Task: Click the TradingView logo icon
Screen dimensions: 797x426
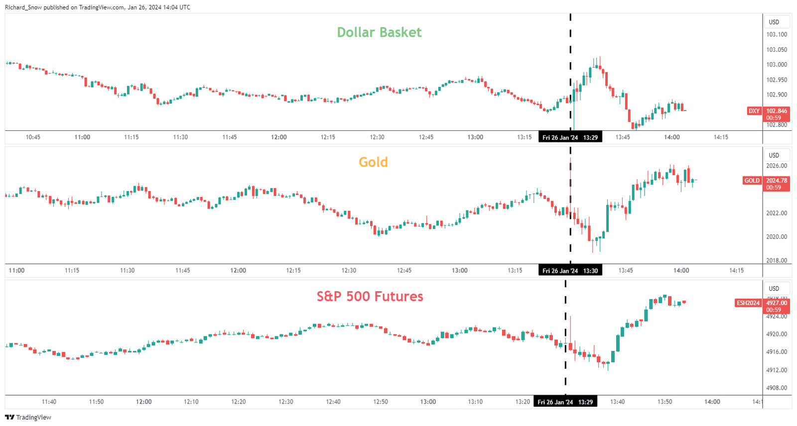Action: click(x=9, y=418)
